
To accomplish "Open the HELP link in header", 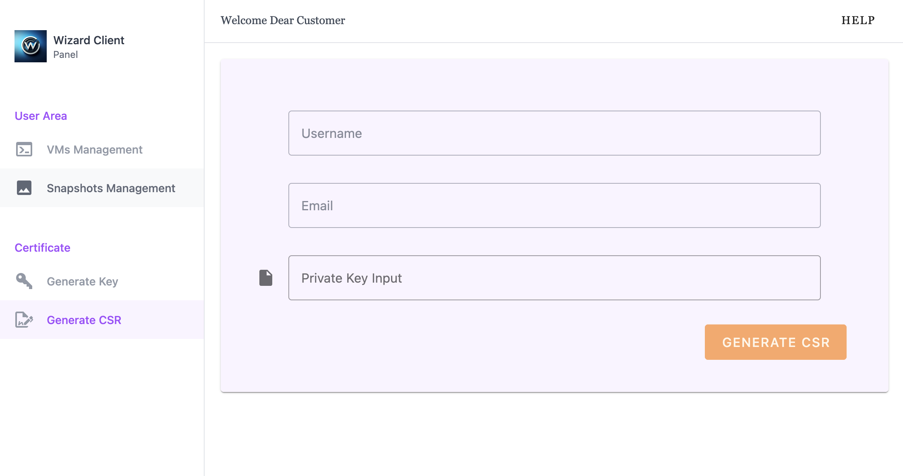I will tap(858, 21).
